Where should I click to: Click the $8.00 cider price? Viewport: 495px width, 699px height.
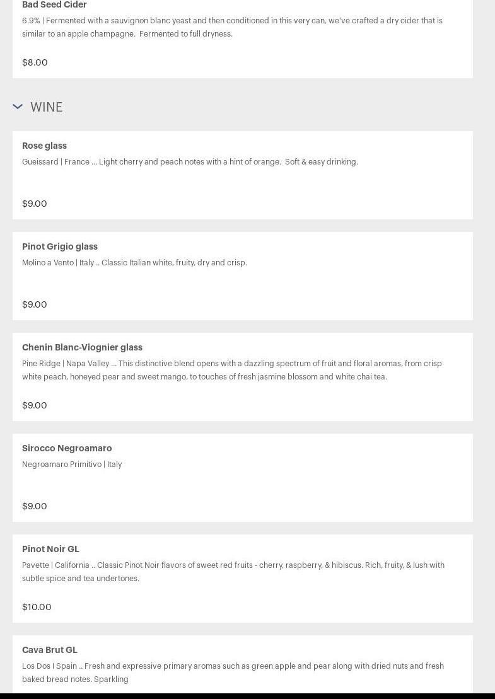click(35, 62)
